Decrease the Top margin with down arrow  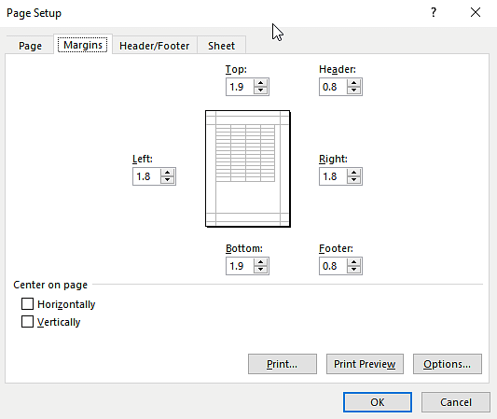pyautogui.click(x=260, y=91)
